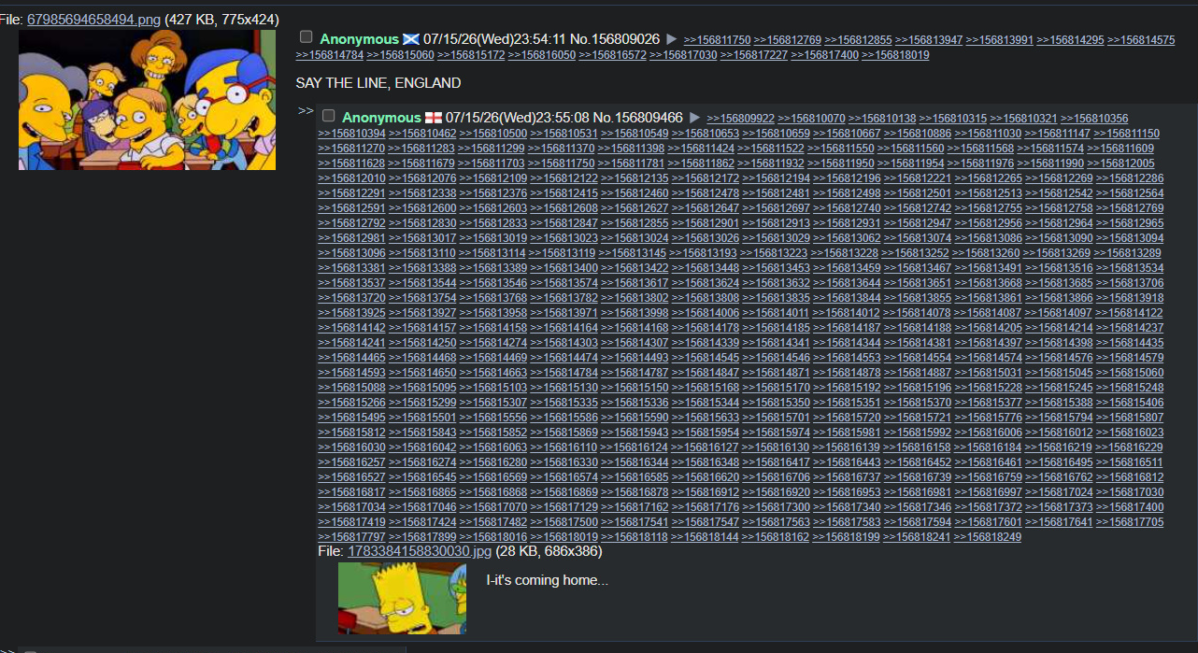Open reply link >>156813706
This screenshot has height=653, width=1198.
(1130, 283)
